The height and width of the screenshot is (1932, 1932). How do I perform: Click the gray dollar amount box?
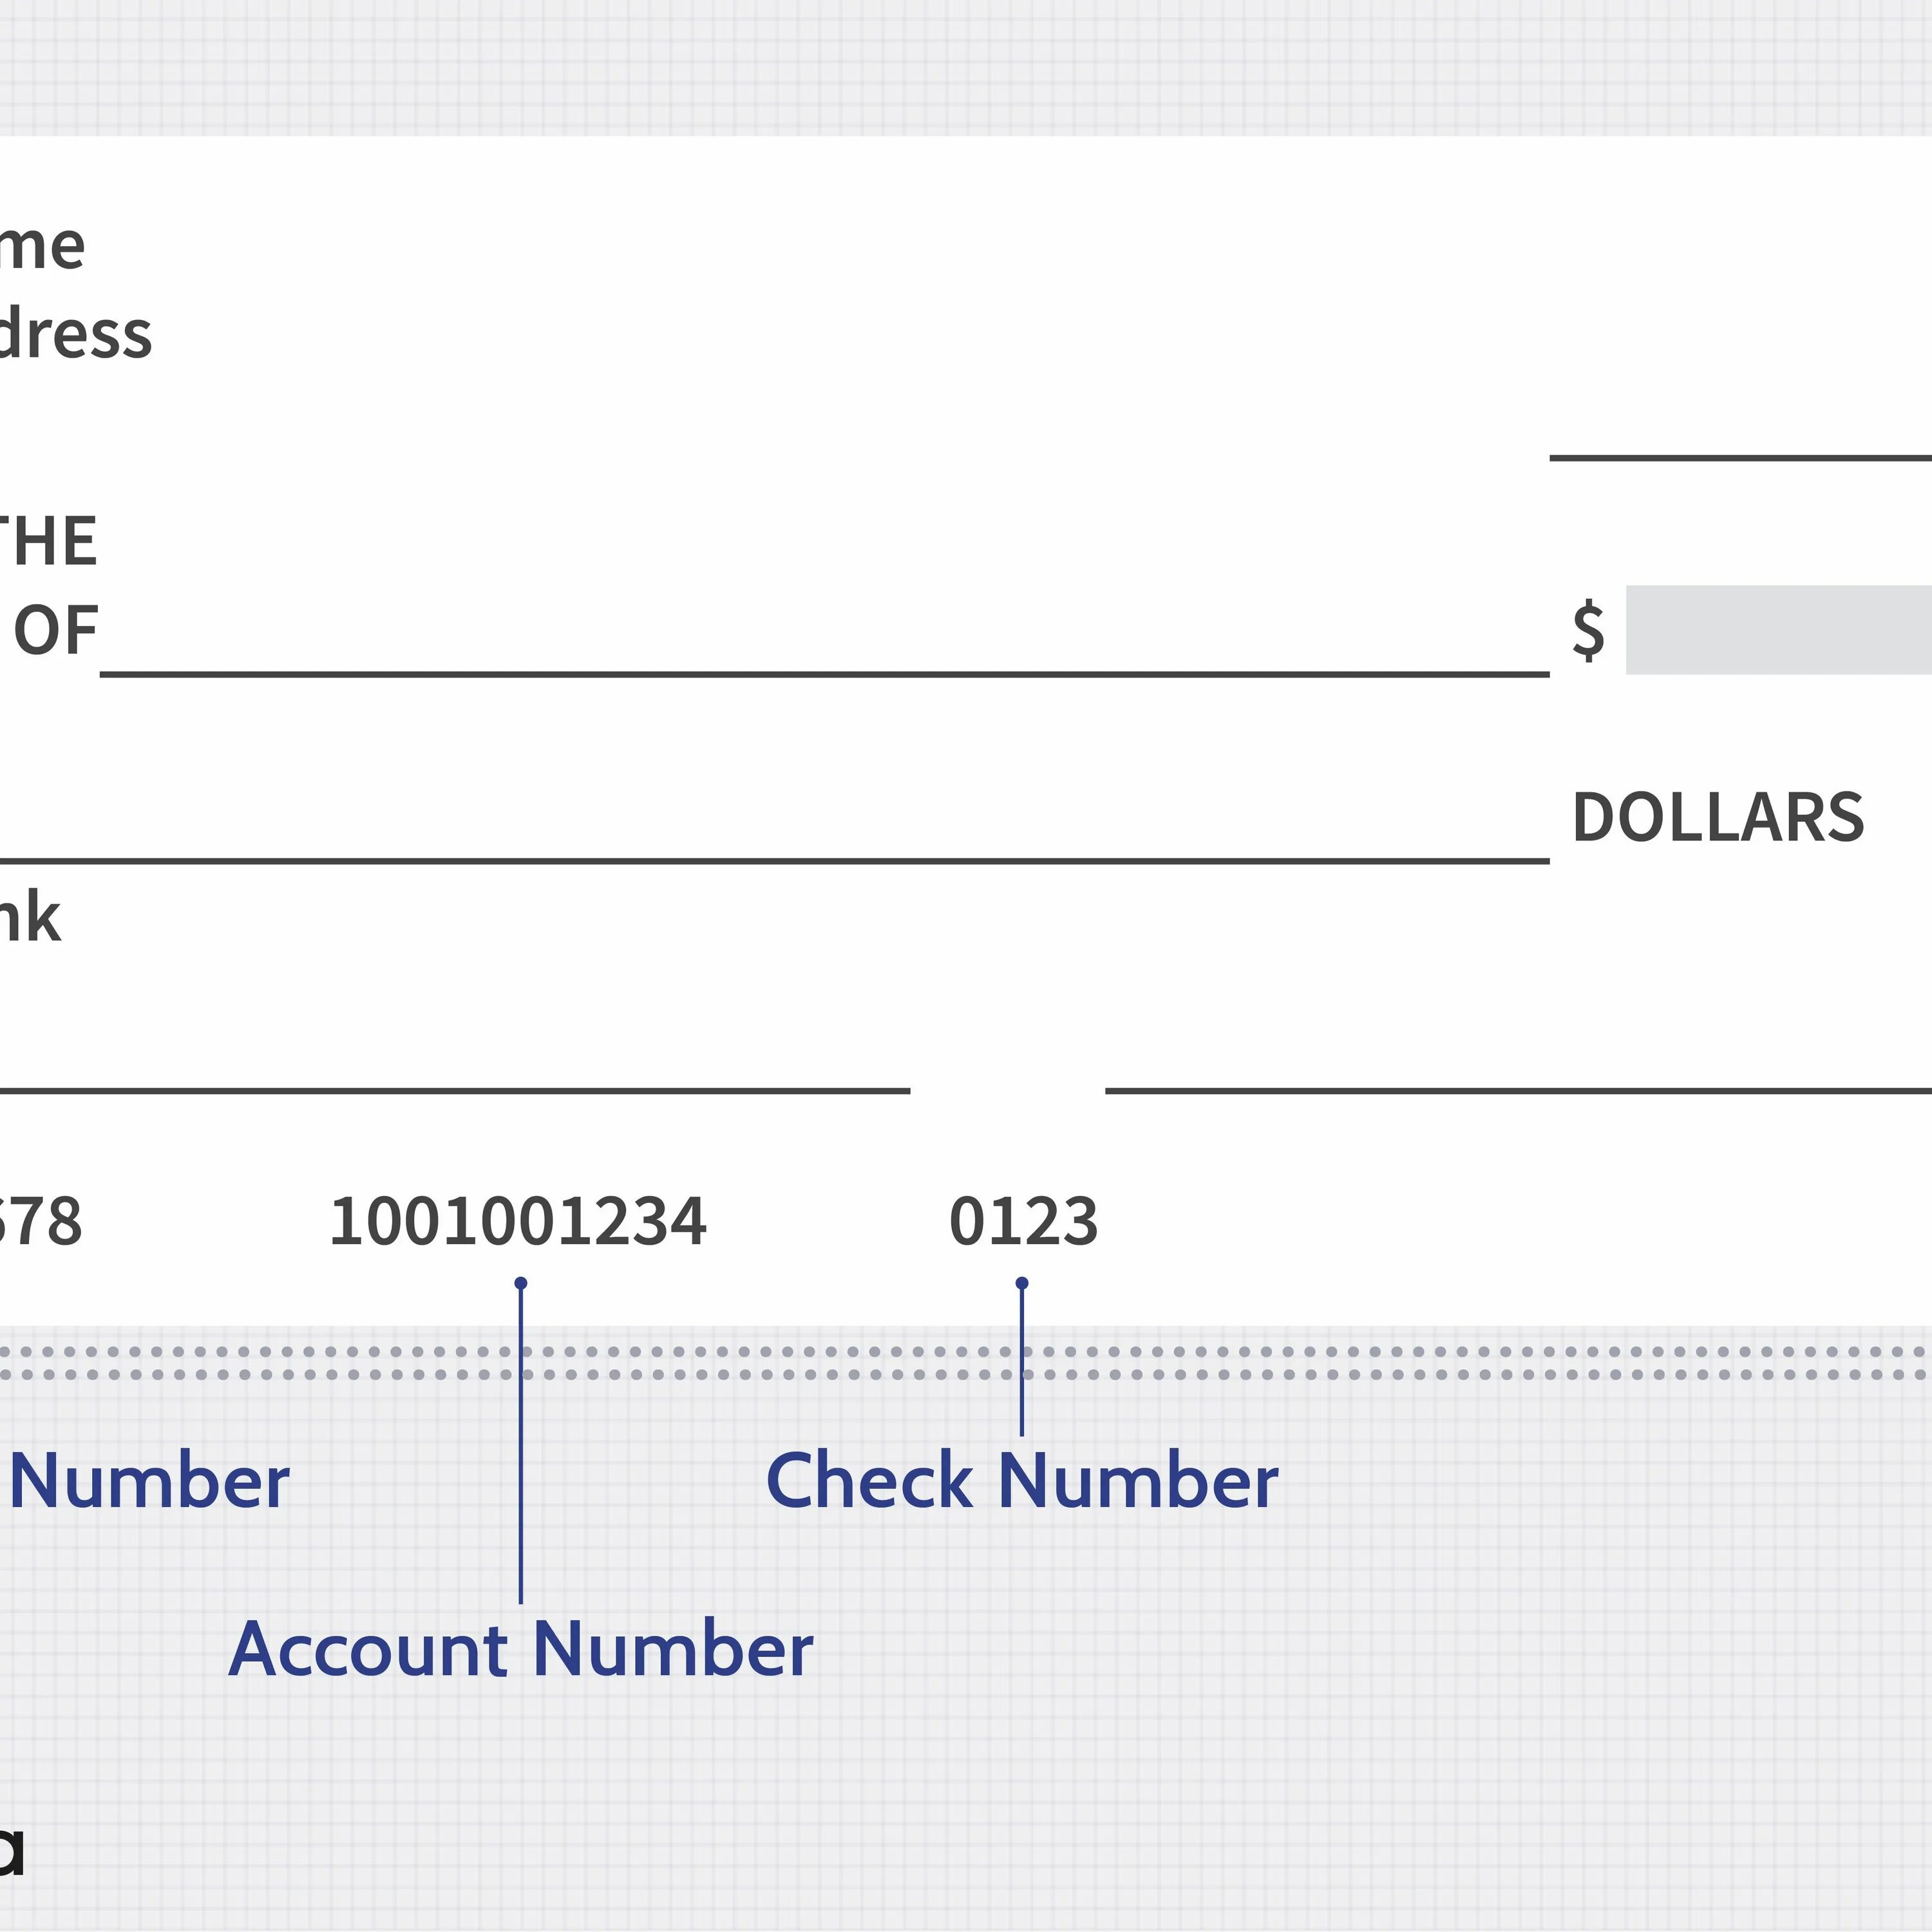click(1778, 630)
